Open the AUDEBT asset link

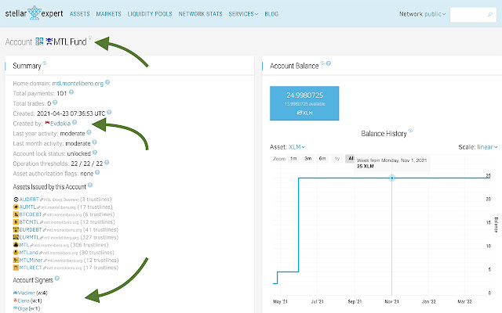pos(29,200)
